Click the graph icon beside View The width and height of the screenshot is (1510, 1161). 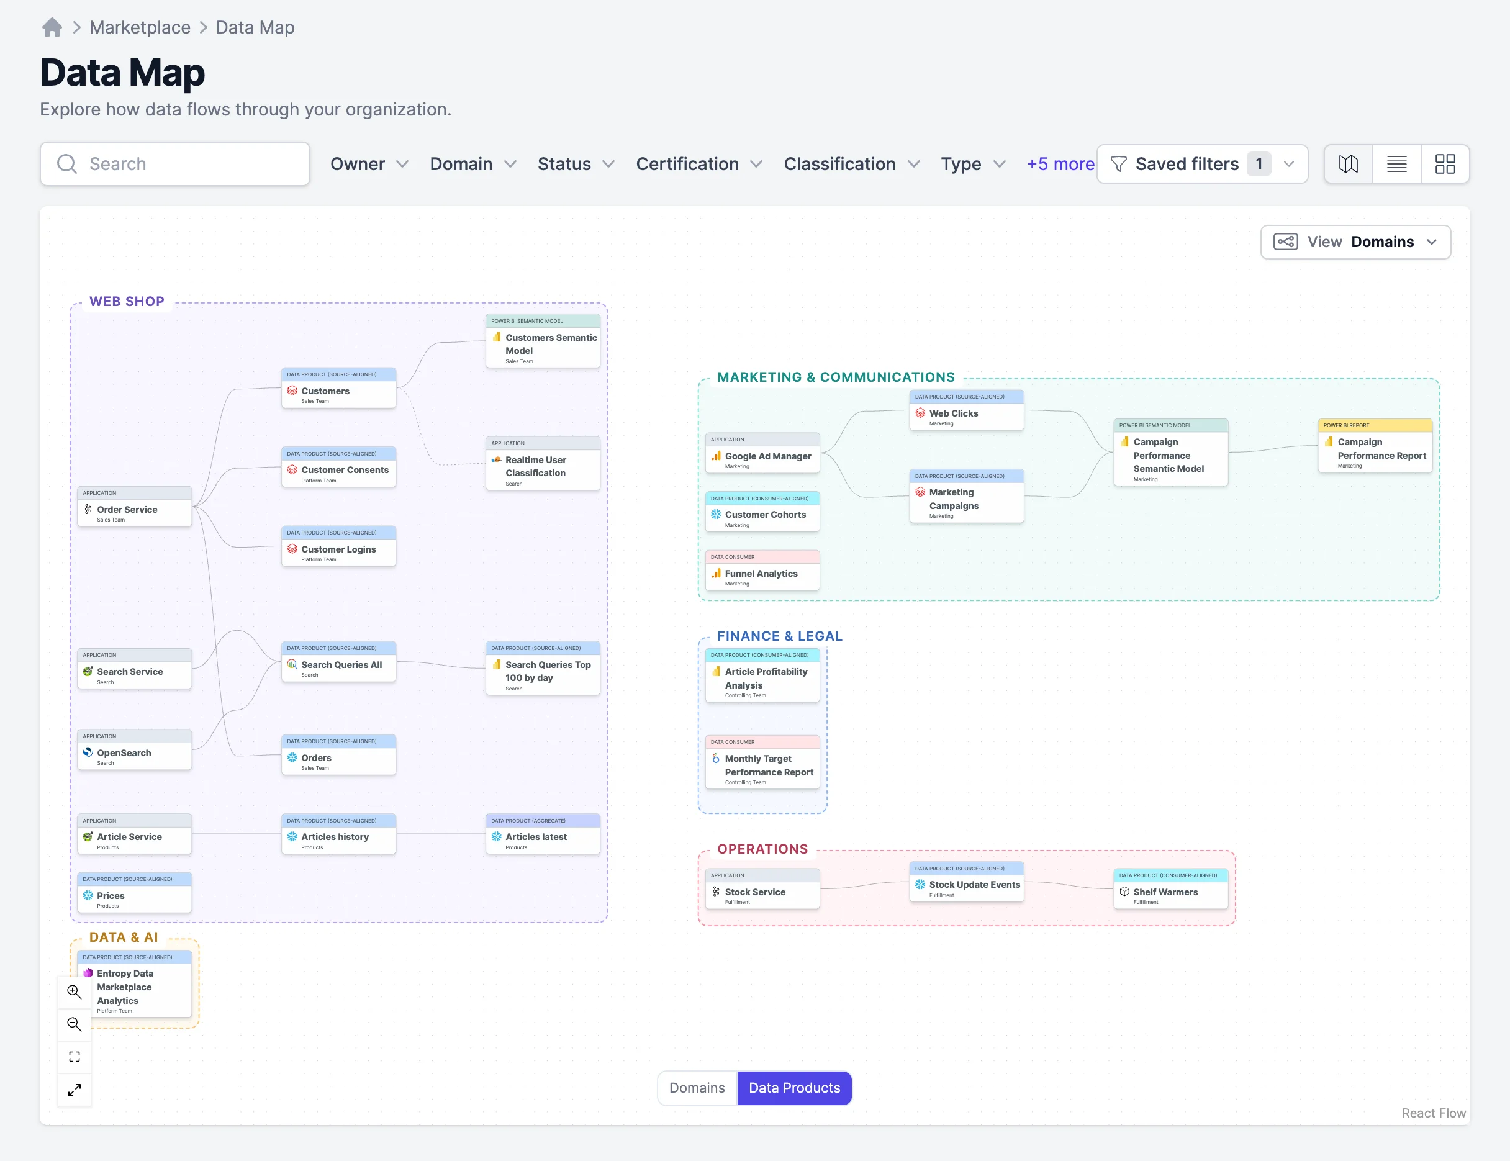click(x=1285, y=242)
